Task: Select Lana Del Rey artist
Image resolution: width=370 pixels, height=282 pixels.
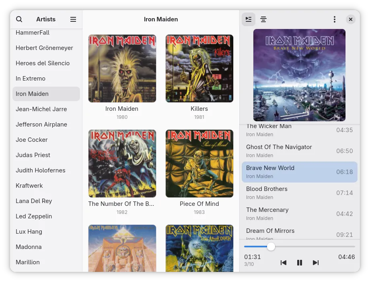Action: (46, 201)
